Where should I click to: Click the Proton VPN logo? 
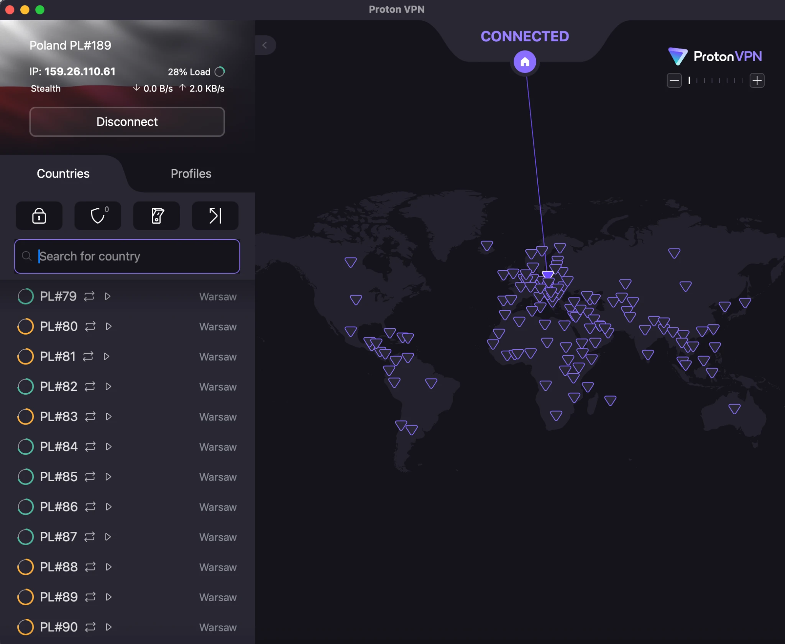715,56
